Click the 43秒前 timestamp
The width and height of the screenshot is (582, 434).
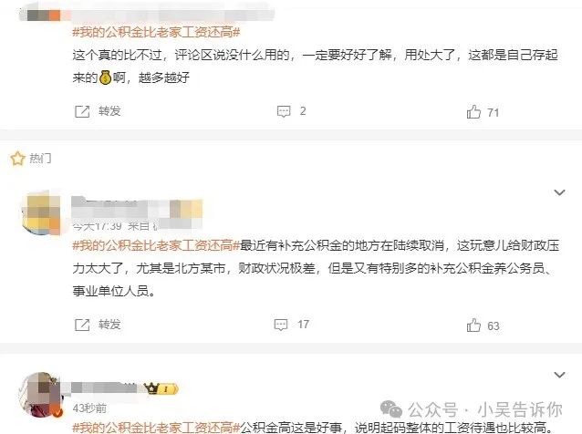[89, 408]
